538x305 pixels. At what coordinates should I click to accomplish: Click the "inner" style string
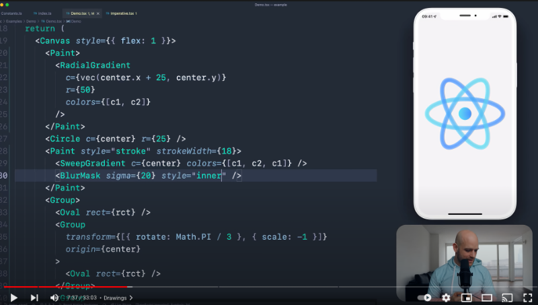208,176
